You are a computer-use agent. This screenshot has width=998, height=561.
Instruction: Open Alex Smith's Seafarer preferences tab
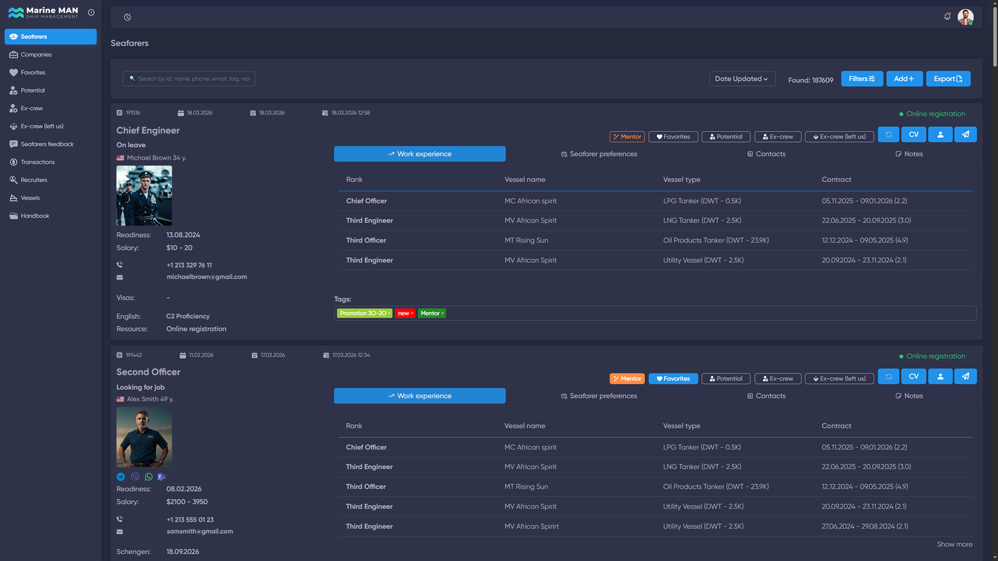[599, 396]
